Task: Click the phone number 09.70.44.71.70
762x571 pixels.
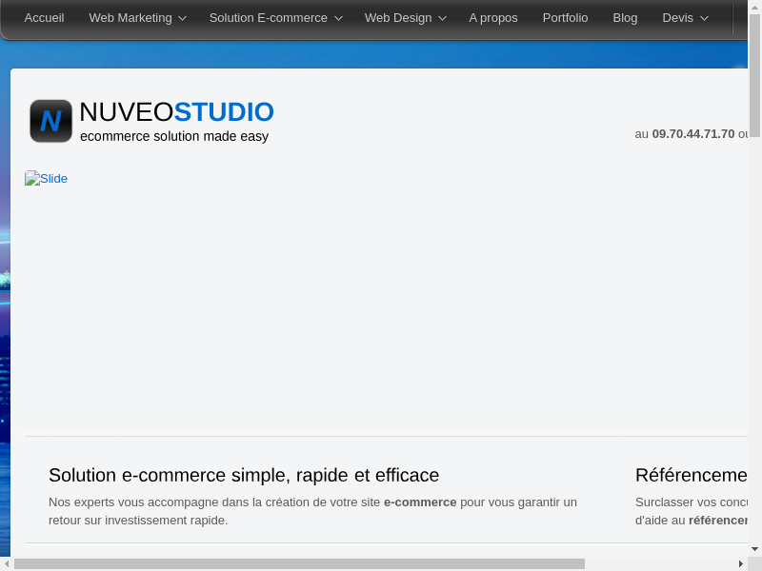Action: click(x=692, y=134)
